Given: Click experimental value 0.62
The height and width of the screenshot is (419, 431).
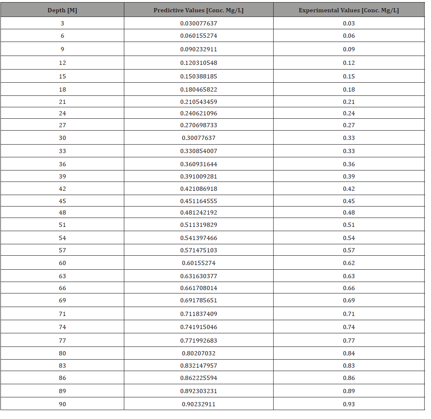Looking at the screenshot, I should [349, 263].
